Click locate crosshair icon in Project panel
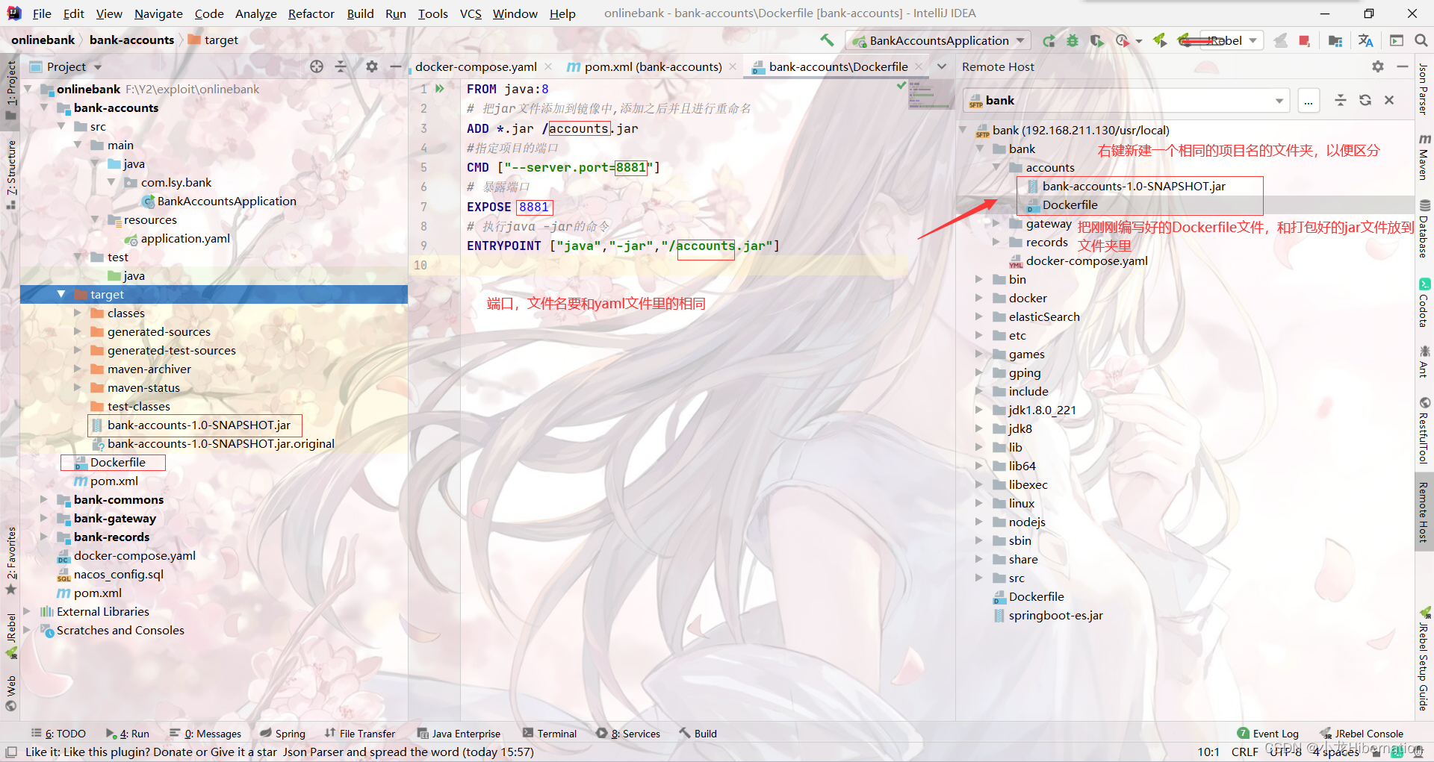Image resolution: width=1434 pixels, height=762 pixels. pyautogui.click(x=317, y=66)
